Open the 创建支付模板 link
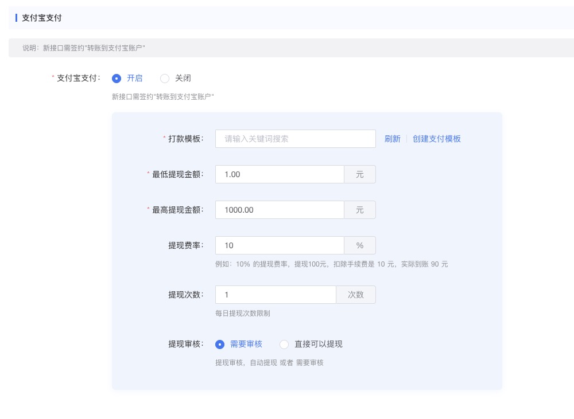Image resolution: width=574 pixels, height=419 pixels. pyautogui.click(x=437, y=139)
